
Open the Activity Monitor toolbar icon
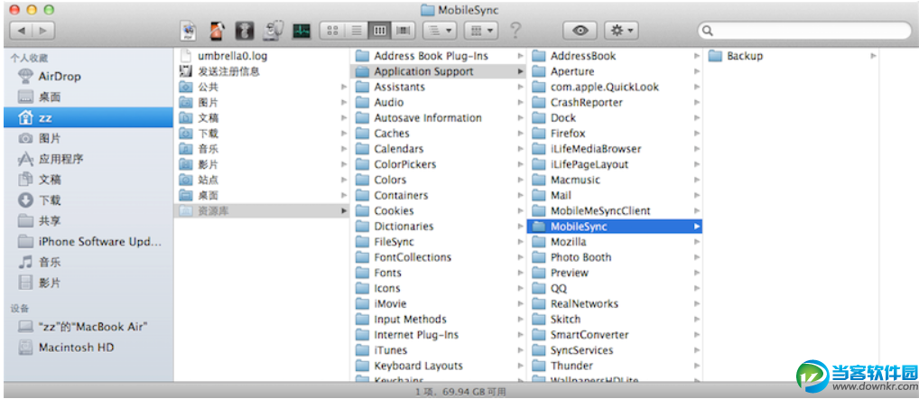click(x=302, y=31)
